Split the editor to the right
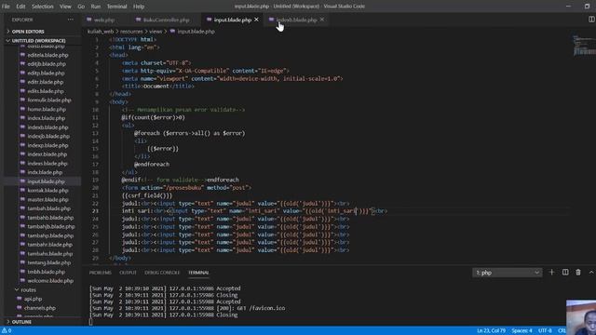596x335 pixels. click(x=591, y=20)
